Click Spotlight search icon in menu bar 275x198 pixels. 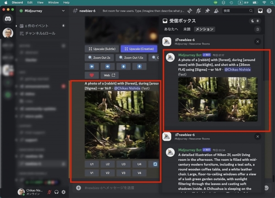(272, 2)
